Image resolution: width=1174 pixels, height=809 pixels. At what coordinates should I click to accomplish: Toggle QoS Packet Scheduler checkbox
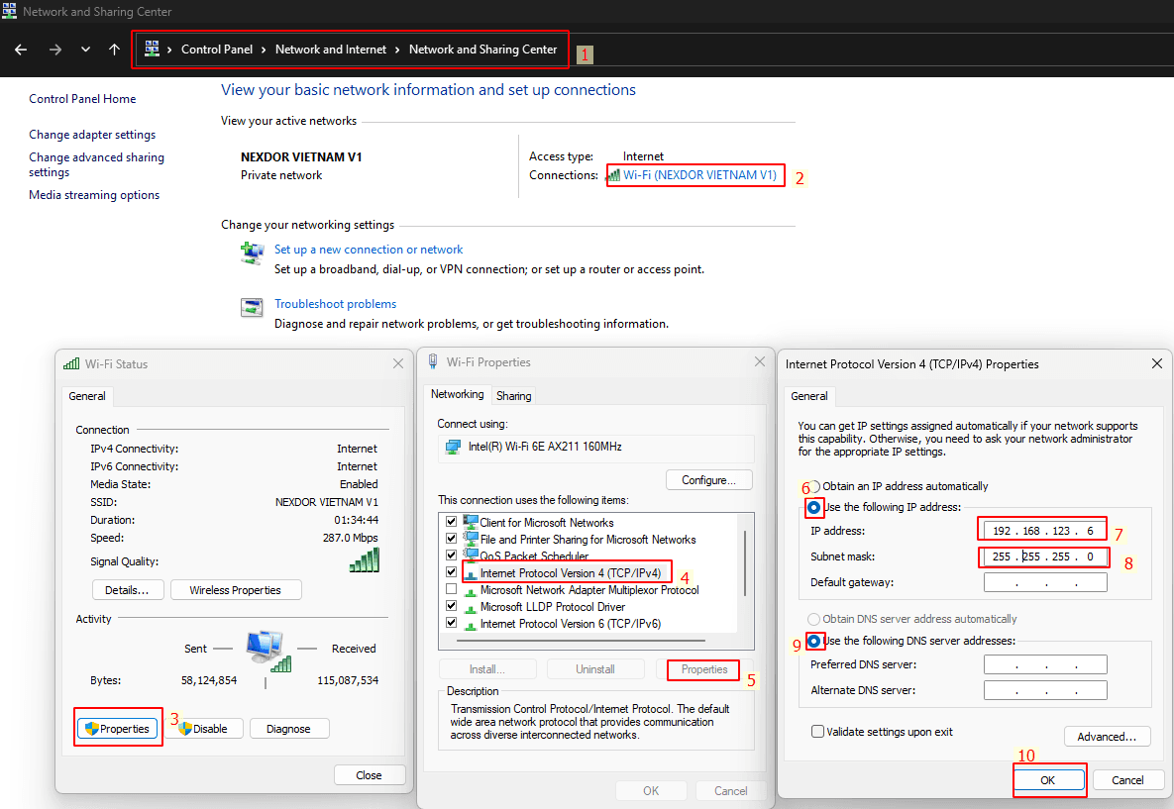451,556
